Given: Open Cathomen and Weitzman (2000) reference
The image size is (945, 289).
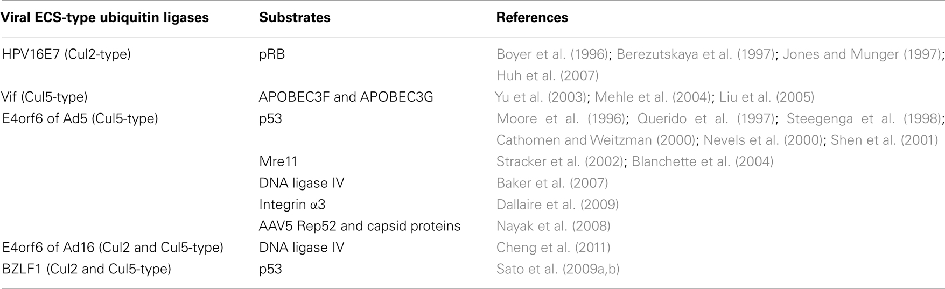Looking at the screenshot, I should point(596,140).
